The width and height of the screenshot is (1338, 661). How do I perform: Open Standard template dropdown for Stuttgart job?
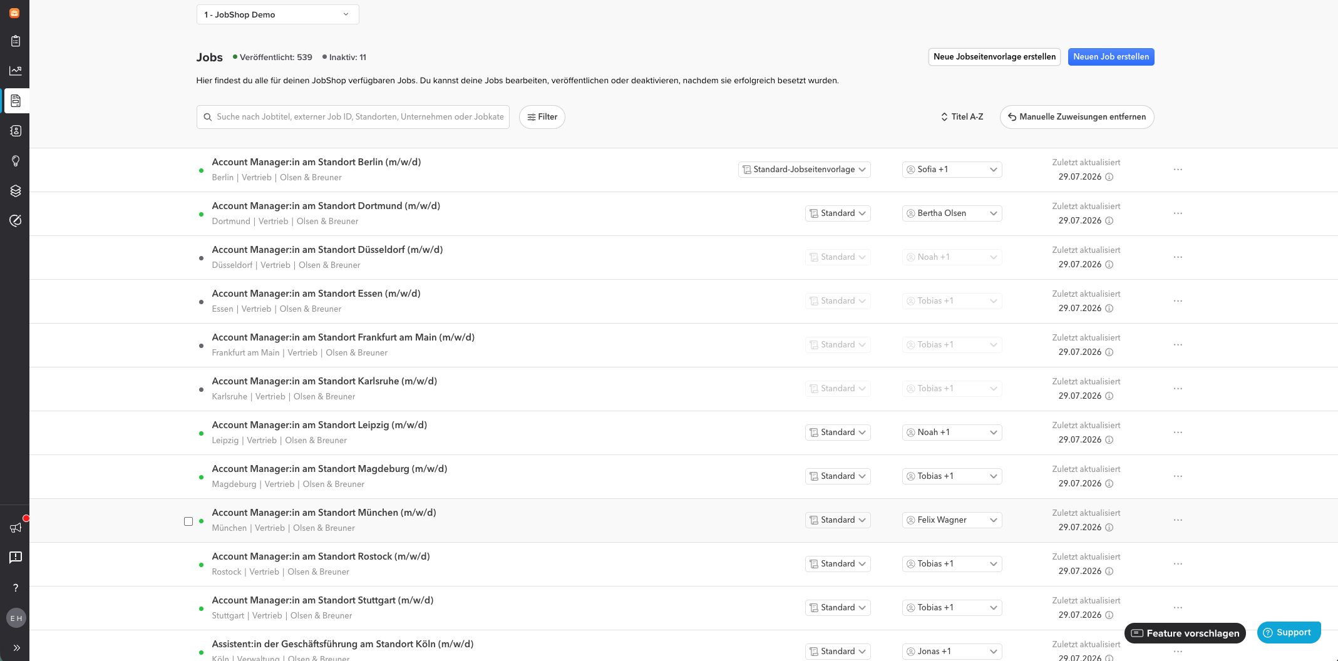coord(837,608)
